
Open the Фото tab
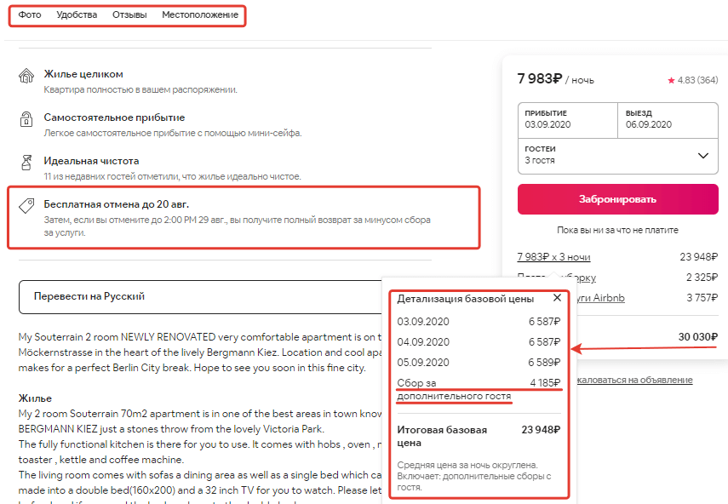point(30,15)
